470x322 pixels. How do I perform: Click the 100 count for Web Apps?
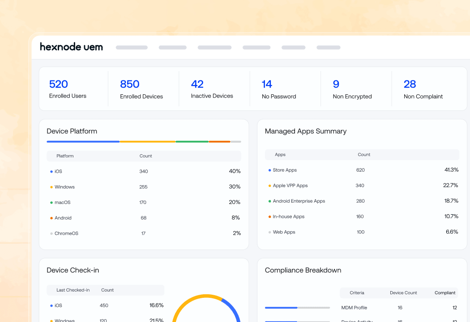point(361,232)
